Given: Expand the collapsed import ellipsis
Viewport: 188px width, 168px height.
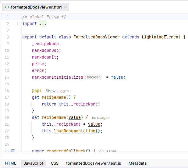Looking at the screenshot, I should 43,23.
